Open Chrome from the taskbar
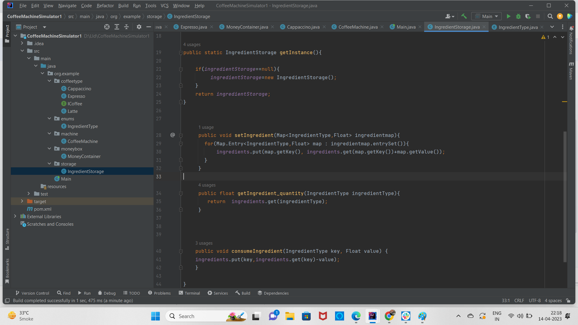The image size is (578, 325). [389, 316]
